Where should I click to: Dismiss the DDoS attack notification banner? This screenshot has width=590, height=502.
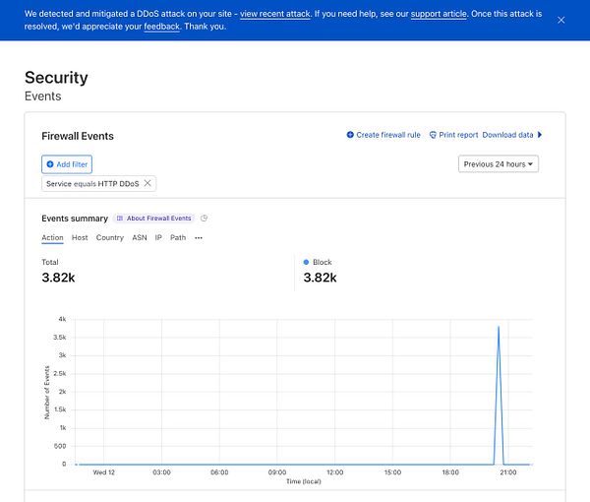point(560,20)
